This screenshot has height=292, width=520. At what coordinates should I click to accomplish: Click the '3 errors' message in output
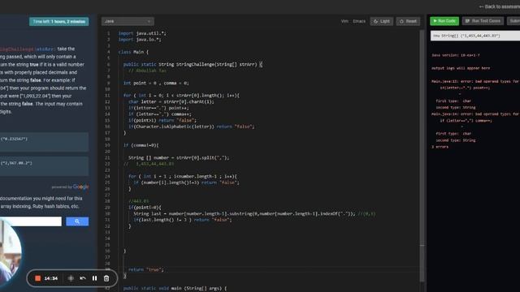pos(440,147)
